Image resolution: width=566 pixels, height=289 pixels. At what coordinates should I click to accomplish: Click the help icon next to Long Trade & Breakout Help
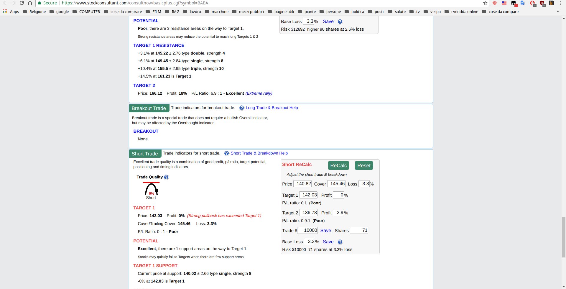coord(242,108)
